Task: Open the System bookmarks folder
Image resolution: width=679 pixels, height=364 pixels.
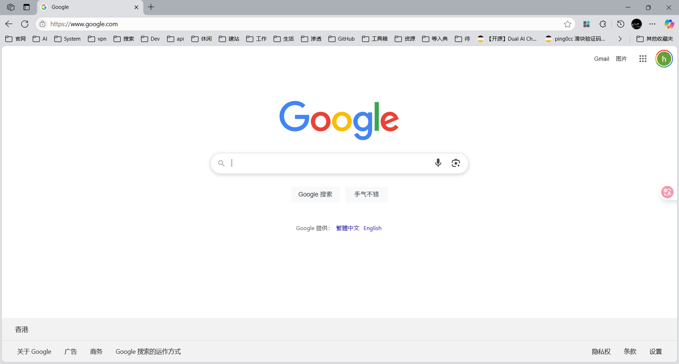Action: pyautogui.click(x=68, y=39)
